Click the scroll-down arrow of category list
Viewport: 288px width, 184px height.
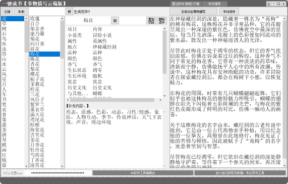tap(26, 166)
